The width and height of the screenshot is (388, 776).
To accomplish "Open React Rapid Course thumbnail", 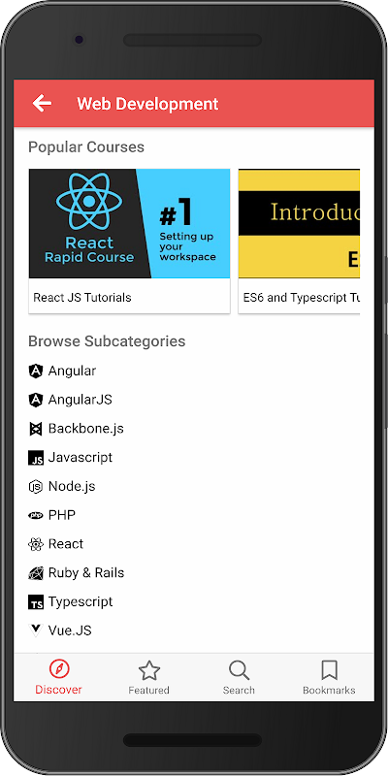I will 129,223.
